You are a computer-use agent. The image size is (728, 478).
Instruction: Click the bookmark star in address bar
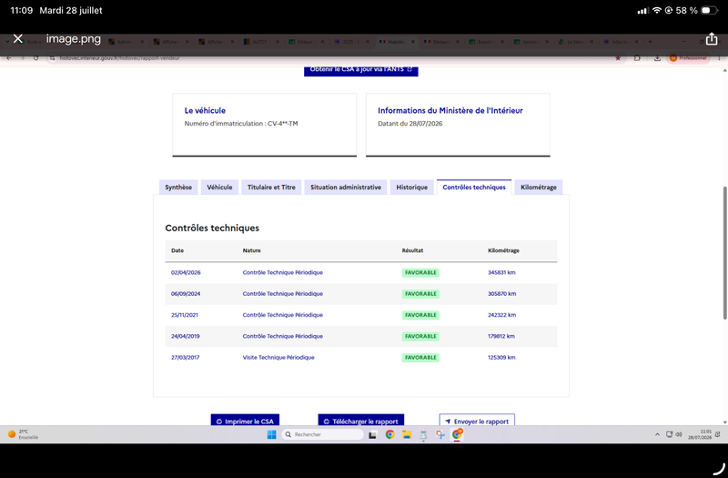[618, 58]
